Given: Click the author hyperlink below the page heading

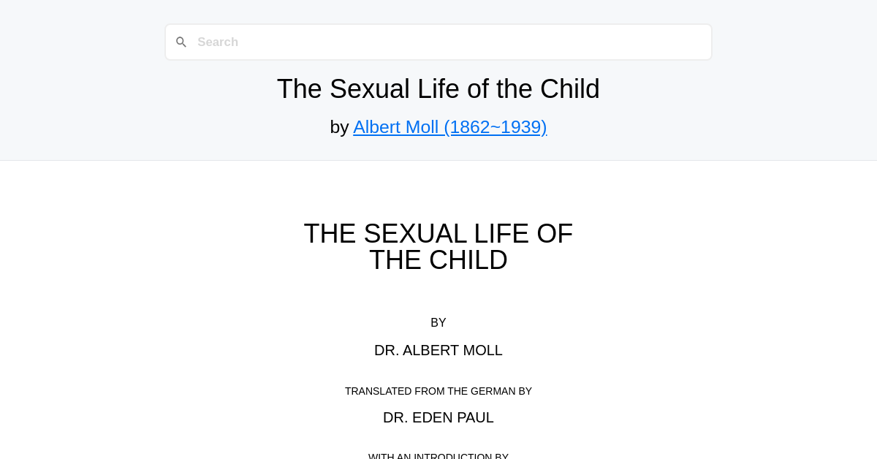Looking at the screenshot, I should pyautogui.click(x=450, y=126).
